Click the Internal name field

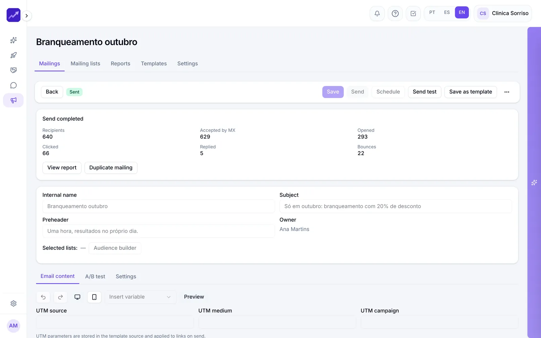pyautogui.click(x=159, y=206)
